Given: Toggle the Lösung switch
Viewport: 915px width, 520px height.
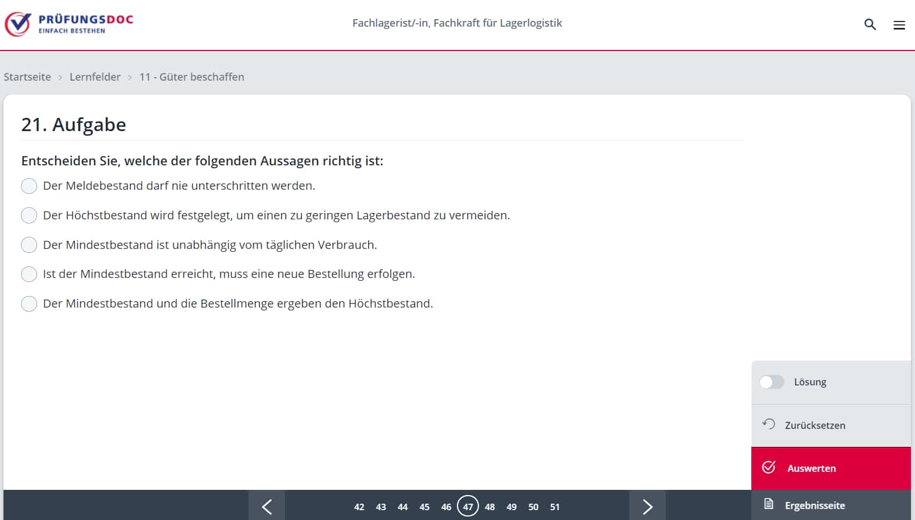Looking at the screenshot, I should click(772, 382).
